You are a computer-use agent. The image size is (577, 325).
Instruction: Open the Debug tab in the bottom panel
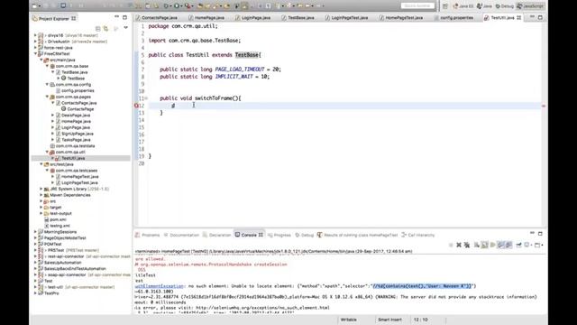pos(305,235)
